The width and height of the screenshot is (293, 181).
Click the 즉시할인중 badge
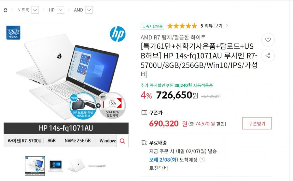point(152,26)
